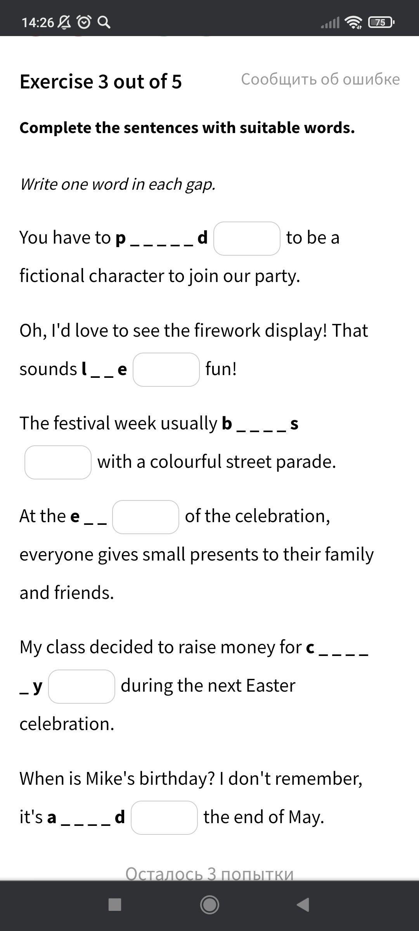Tap the recent apps square button
The height and width of the screenshot is (931, 419).
pyautogui.click(x=115, y=905)
